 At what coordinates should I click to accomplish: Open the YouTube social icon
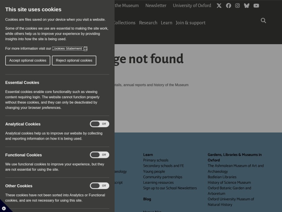pyautogui.click(x=256, y=6)
